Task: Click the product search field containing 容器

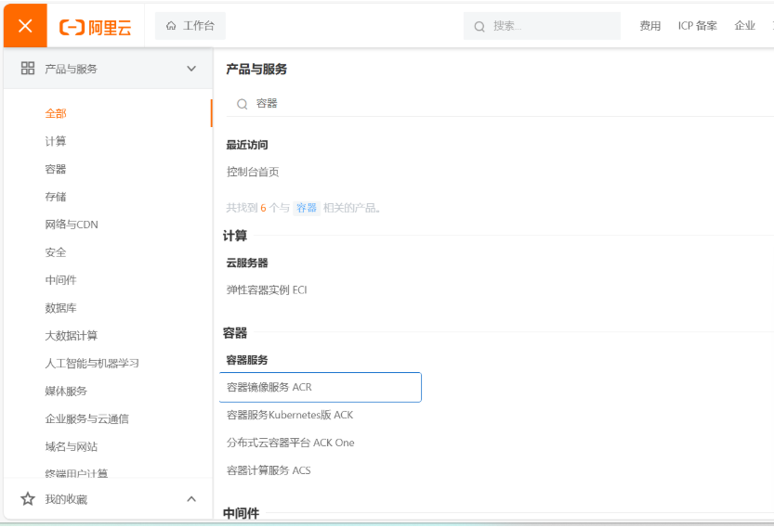Action: [502, 104]
